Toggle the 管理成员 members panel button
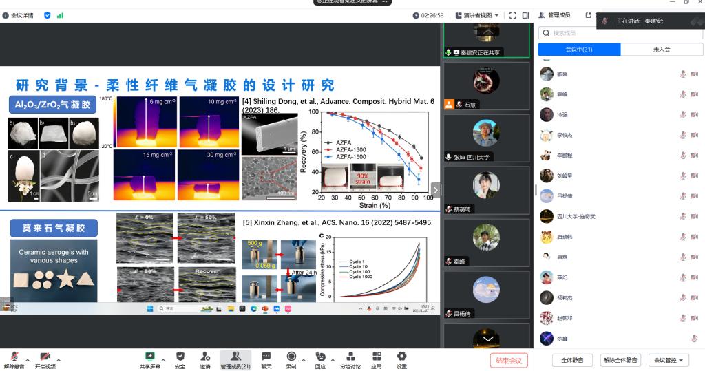Screen dimensions: 705x371 (235, 359)
